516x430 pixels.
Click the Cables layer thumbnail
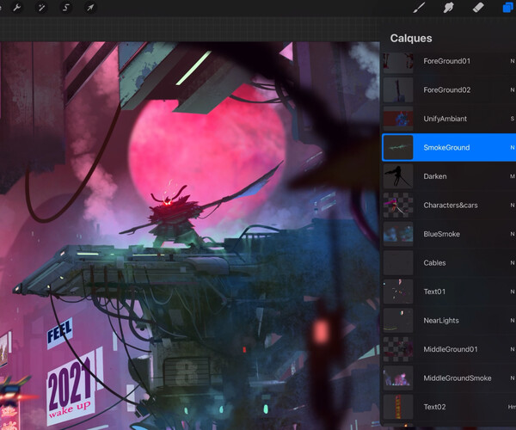tap(398, 263)
